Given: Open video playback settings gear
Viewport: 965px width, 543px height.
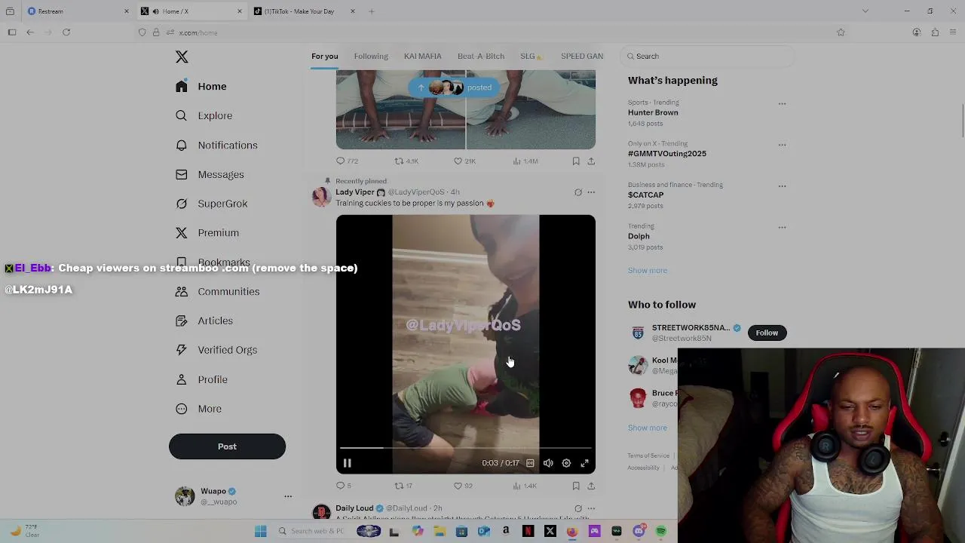Looking at the screenshot, I should (566, 463).
